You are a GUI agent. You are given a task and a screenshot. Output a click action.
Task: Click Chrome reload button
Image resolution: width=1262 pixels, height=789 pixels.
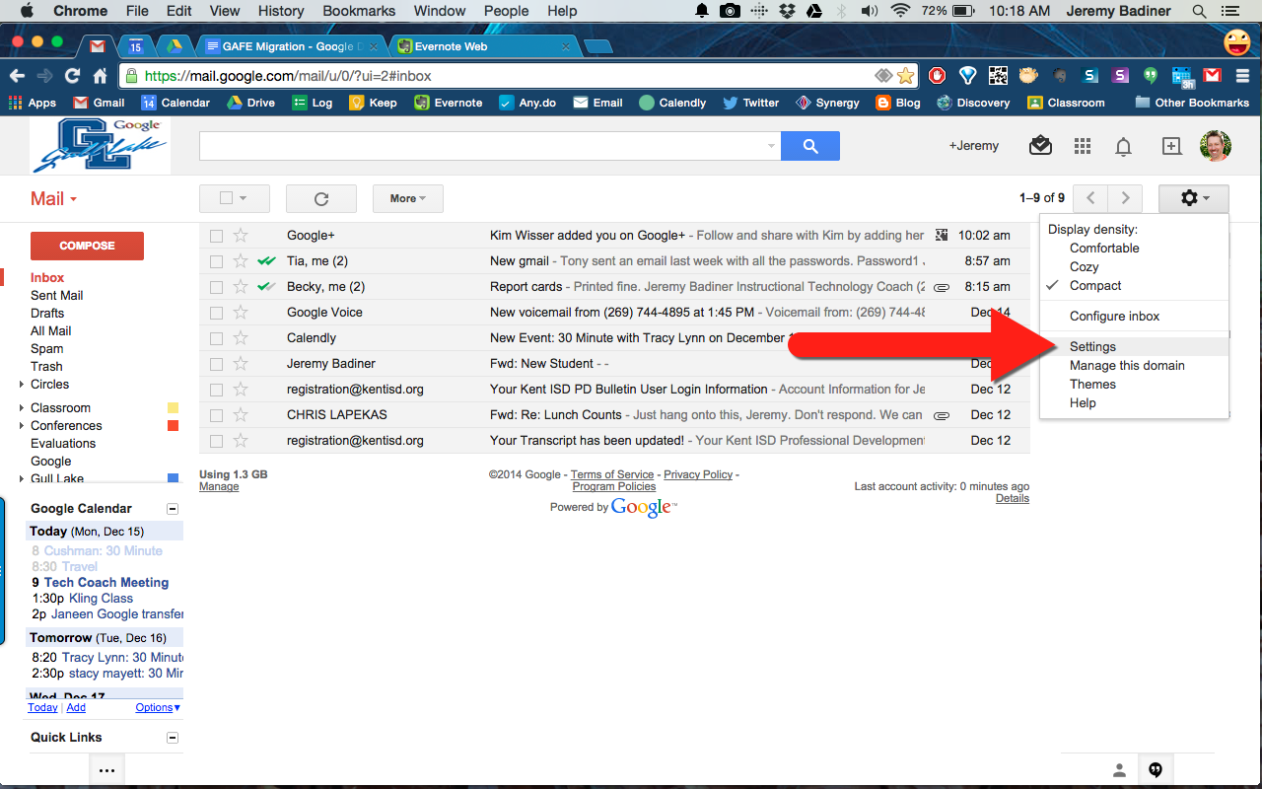(72, 76)
